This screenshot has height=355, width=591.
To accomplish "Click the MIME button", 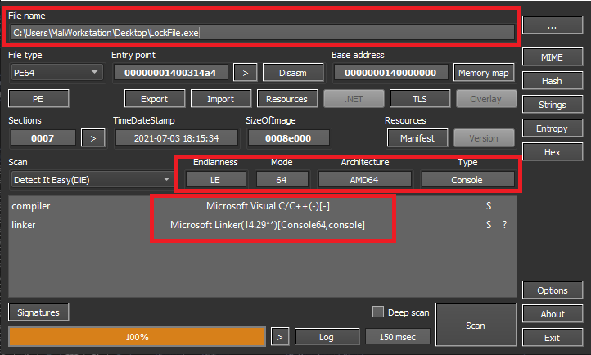I will pos(553,57).
